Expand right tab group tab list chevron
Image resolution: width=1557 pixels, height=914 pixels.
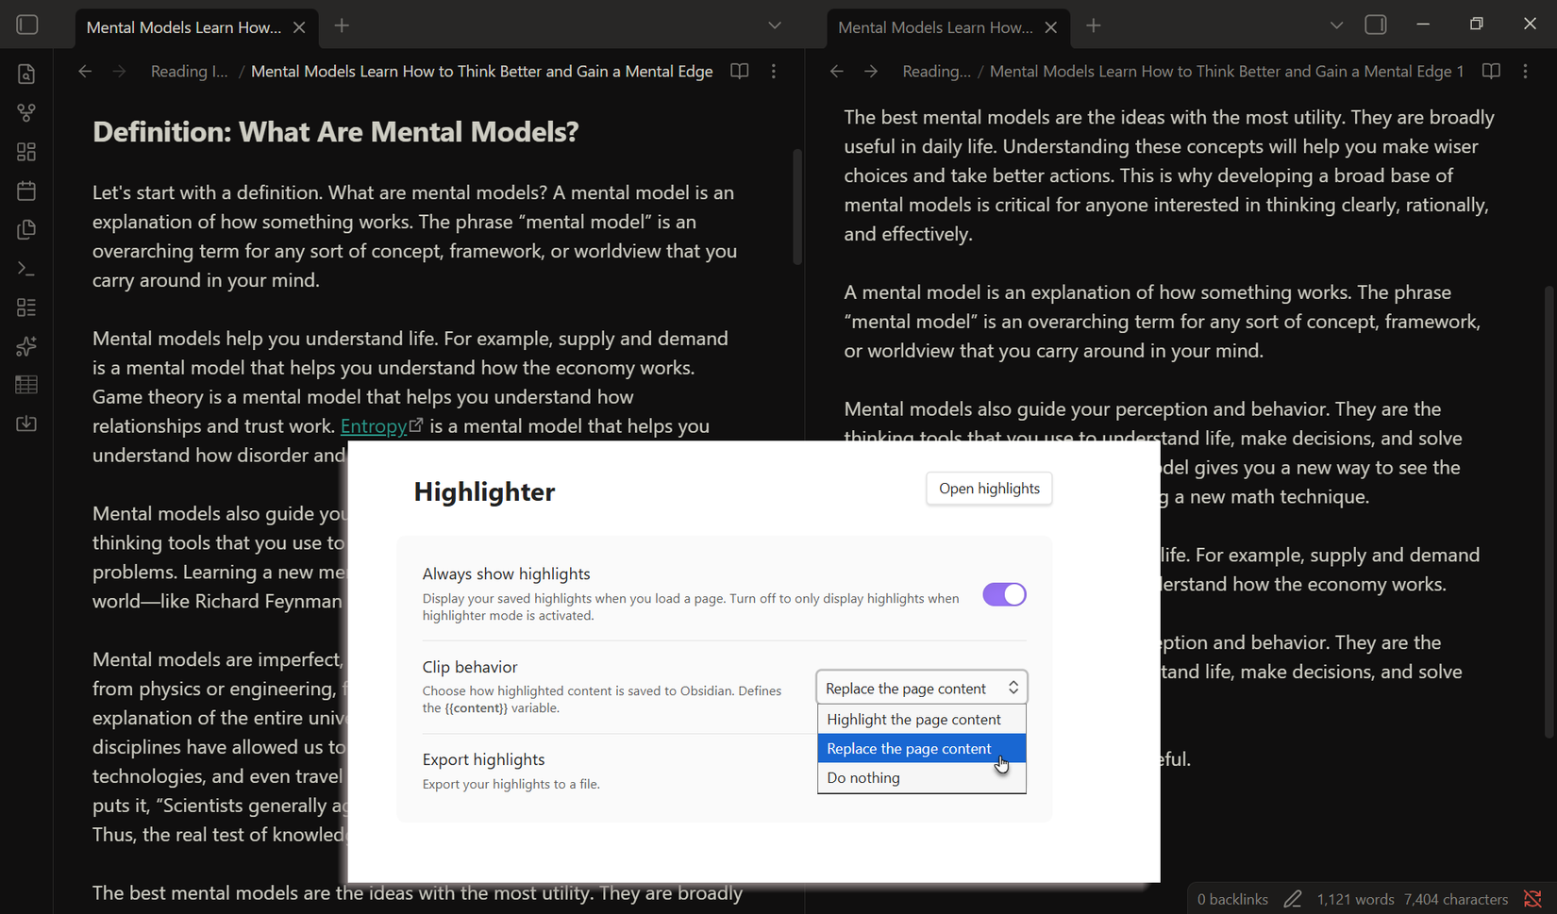[1336, 26]
